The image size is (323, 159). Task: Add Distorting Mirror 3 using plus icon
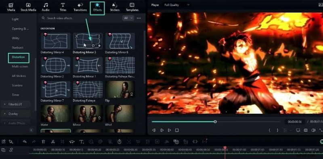click(x=99, y=46)
